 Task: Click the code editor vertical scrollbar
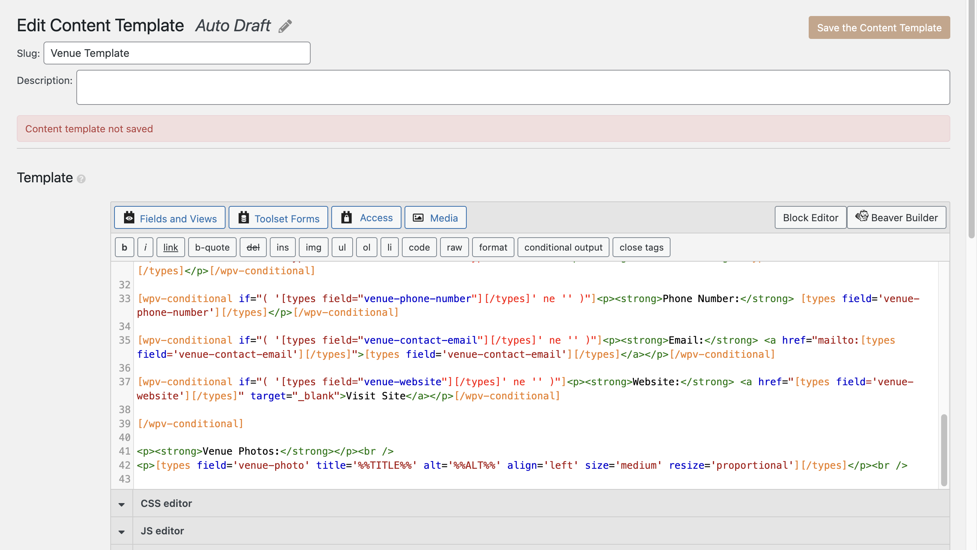click(x=944, y=450)
